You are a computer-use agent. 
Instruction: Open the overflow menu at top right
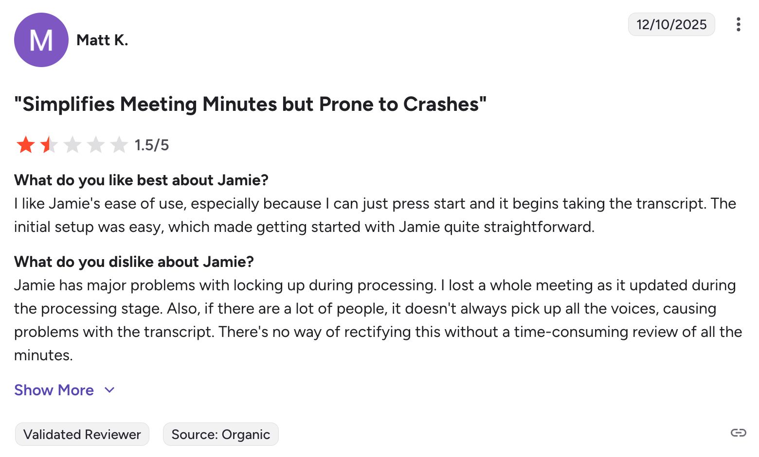coord(738,24)
